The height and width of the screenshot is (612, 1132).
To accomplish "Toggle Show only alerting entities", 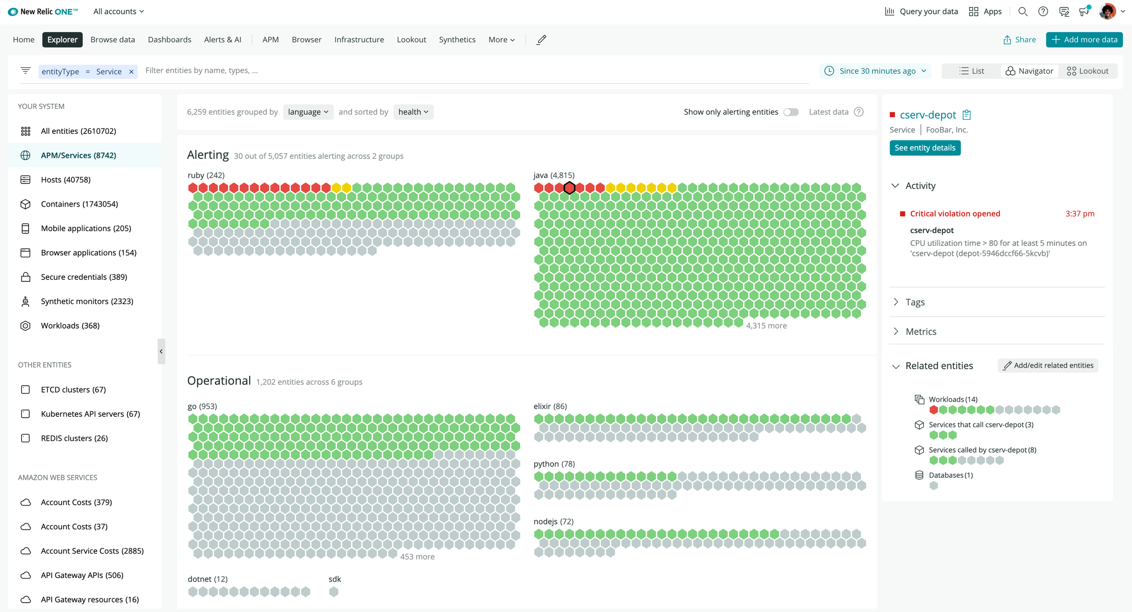I will [x=791, y=112].
